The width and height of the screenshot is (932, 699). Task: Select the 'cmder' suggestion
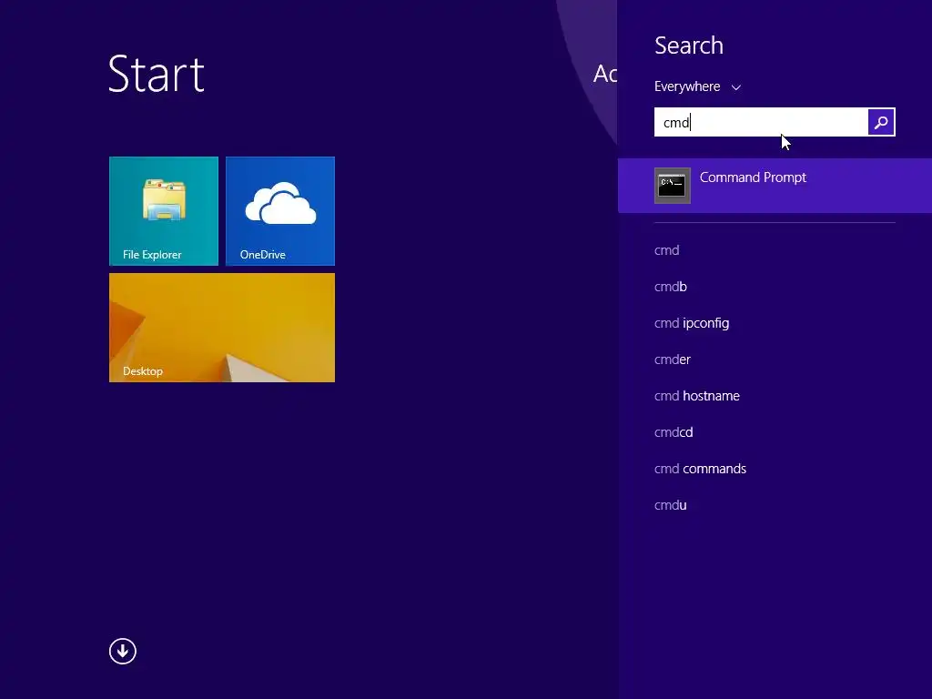click(x=673, y=360)
